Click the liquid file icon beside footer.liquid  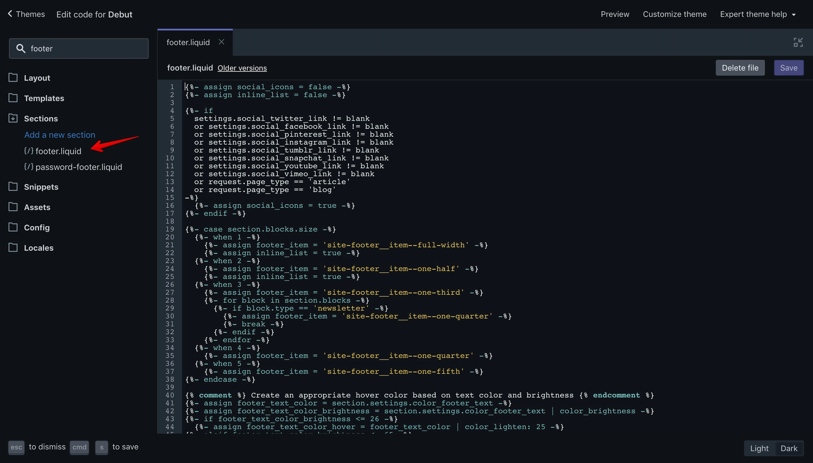tap(29, 151)
